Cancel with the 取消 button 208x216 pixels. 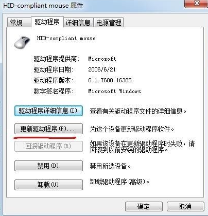click(x=185, y=207)
